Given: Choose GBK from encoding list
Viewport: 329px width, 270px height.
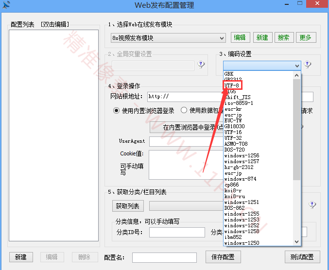Looking at the screenshot, I should 229,74.
